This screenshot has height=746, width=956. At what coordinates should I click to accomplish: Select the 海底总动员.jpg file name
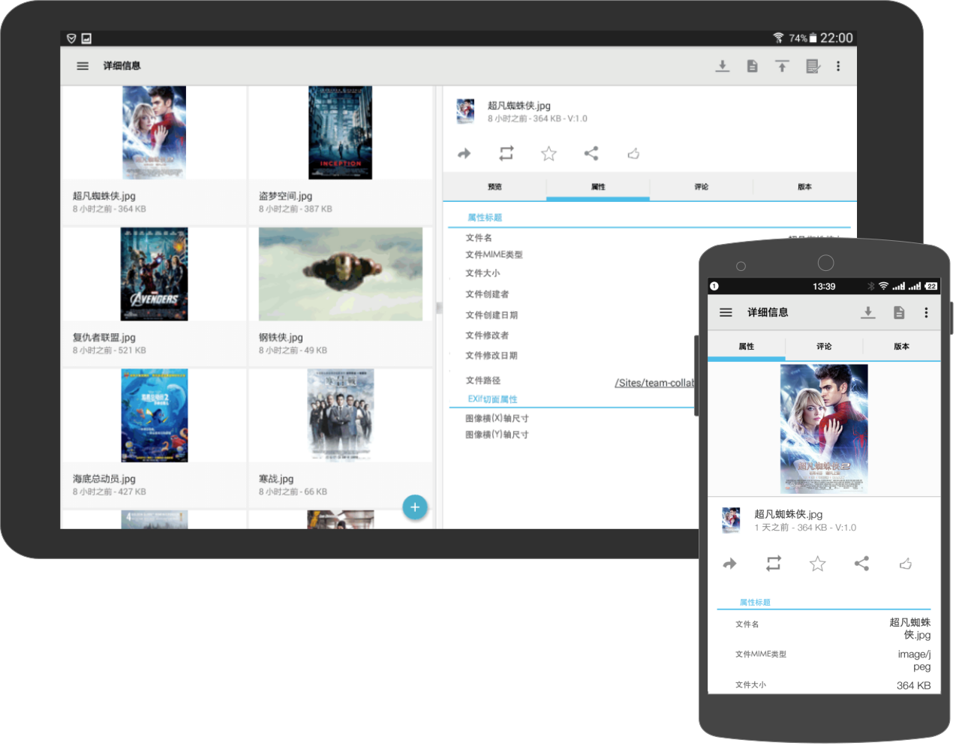tap(104, 479)
